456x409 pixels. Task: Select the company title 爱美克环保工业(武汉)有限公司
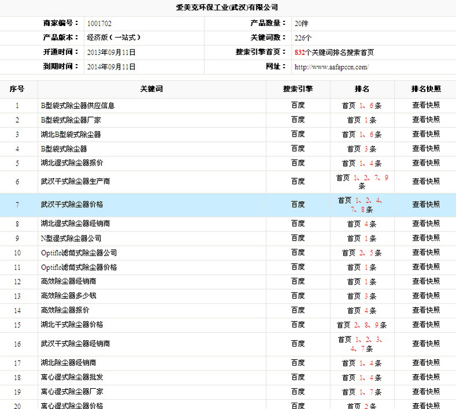pyautogui.click(x=227, y=8)
